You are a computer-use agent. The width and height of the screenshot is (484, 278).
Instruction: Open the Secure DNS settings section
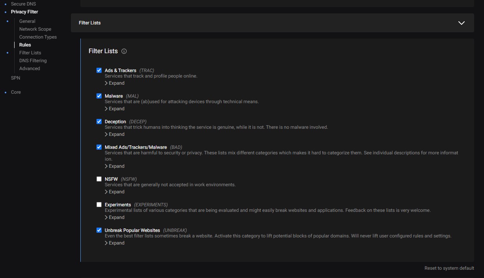click(x=23, y=4)
